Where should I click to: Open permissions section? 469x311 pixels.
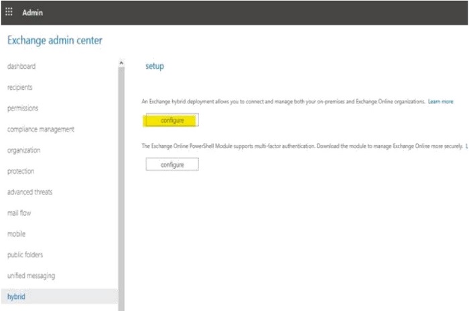click(23, 108)
